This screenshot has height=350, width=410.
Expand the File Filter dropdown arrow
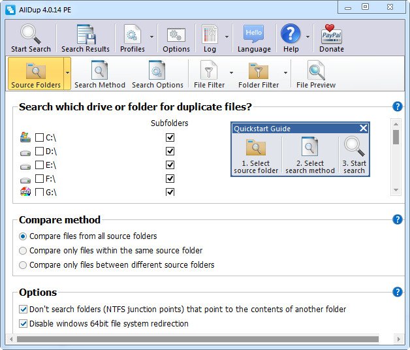(231, 73)
